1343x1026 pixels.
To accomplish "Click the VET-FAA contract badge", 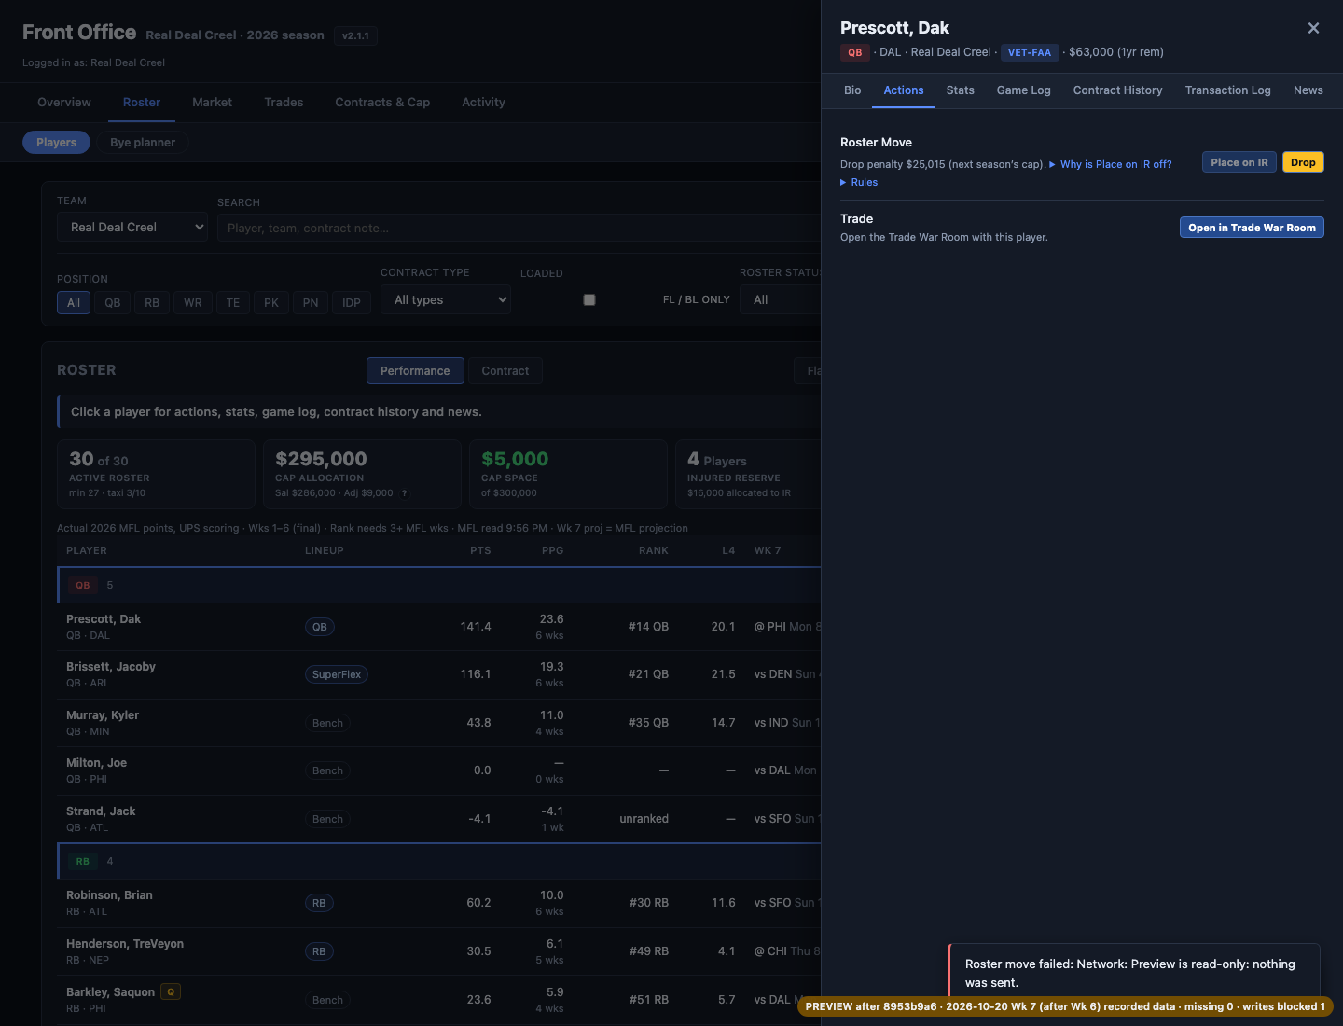I will click(1030, 52).
